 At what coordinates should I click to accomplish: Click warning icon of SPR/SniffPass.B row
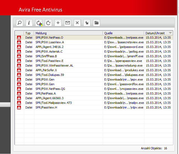[x=19, y=56]
